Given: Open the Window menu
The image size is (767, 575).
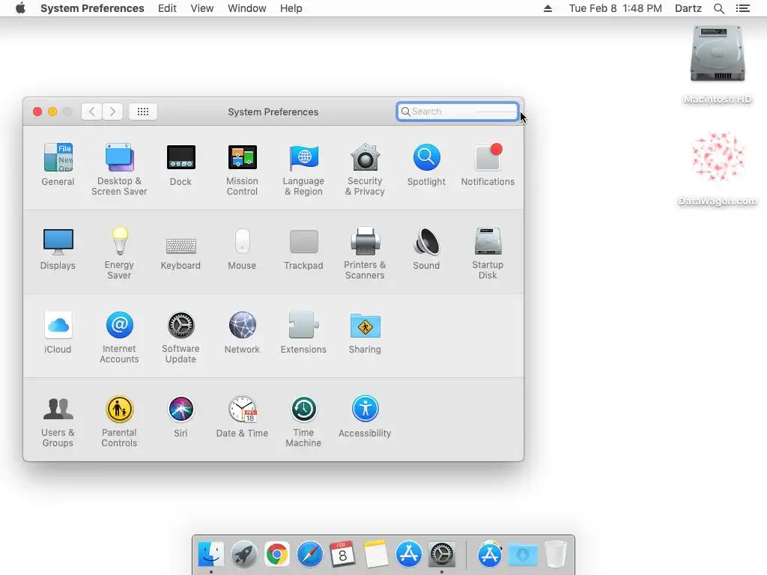Looking at the screenshot, I should pos(247,8).
